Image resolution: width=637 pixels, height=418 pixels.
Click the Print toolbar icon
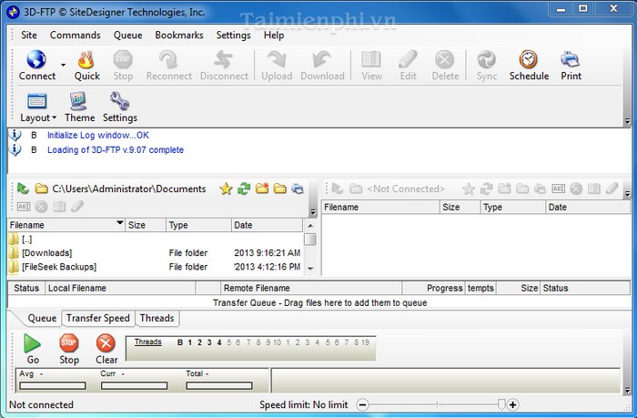[x=571, y=61]
